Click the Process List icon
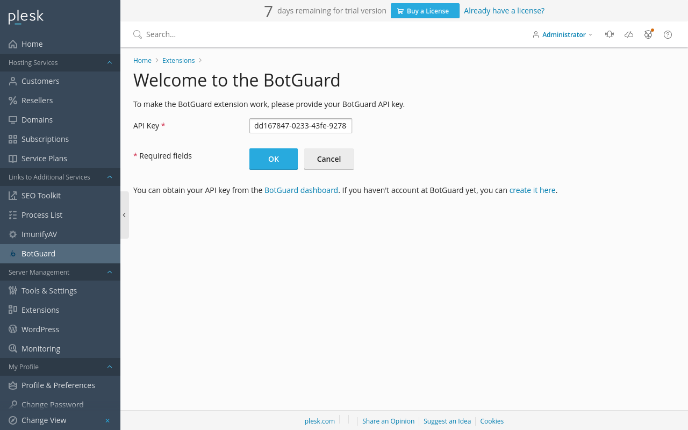Image resolution: width=688 pixels, height=430 pixels. click(13, 215)
